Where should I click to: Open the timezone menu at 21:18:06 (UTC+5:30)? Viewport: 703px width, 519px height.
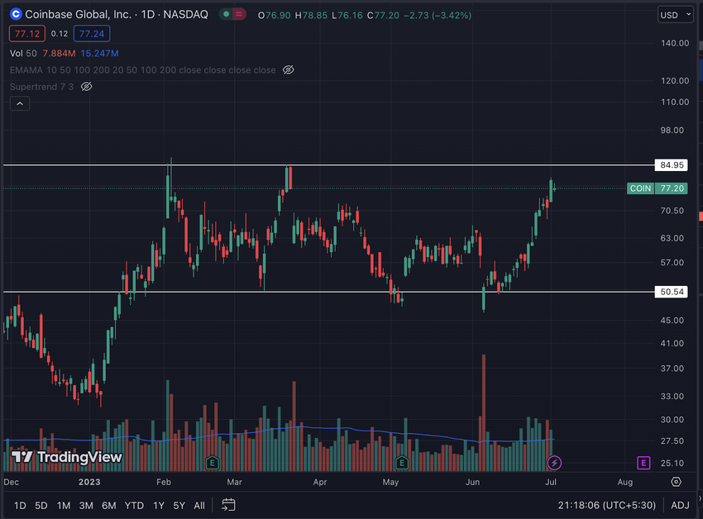[606, 505]
